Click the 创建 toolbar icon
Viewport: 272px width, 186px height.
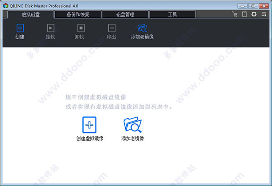(20, 28)
